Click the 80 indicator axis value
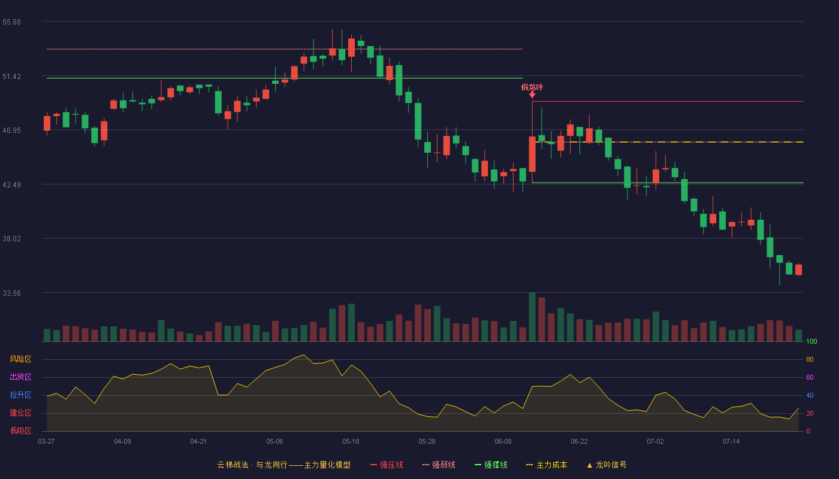This screenshot has width=839, height=479. (x=810, y=359)
